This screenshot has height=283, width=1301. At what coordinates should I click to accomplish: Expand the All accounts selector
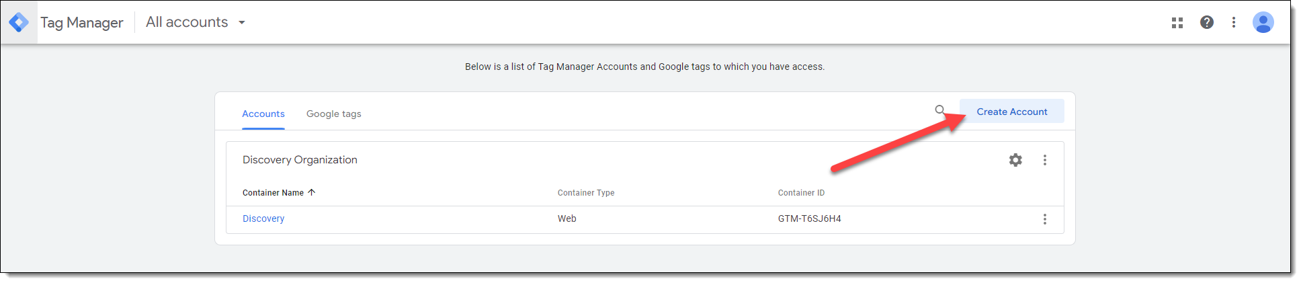(x=196, y=22)
